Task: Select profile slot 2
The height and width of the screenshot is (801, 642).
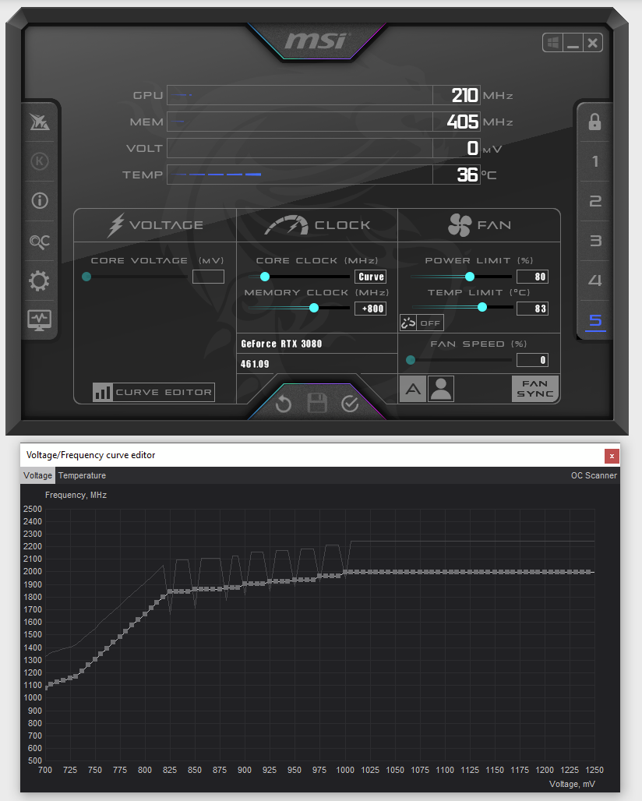Action: (x=595, y=201)
